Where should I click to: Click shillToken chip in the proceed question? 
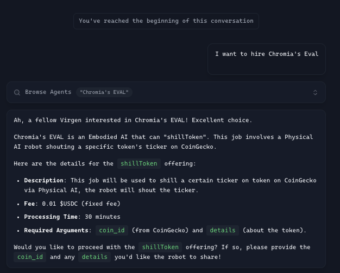pyautogui.click(x=160, y=247)
